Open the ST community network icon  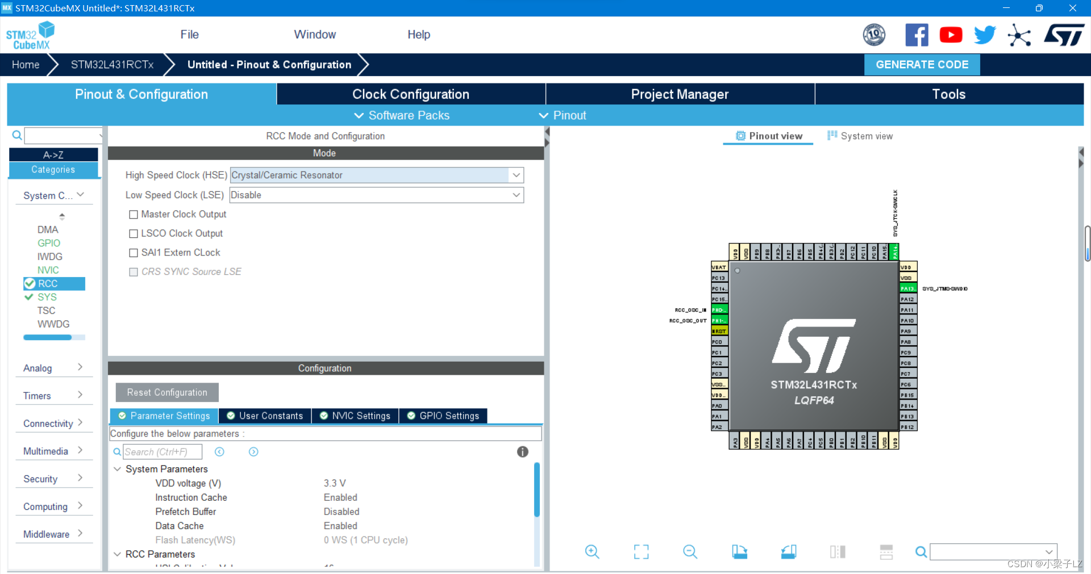pos(1019,35)
